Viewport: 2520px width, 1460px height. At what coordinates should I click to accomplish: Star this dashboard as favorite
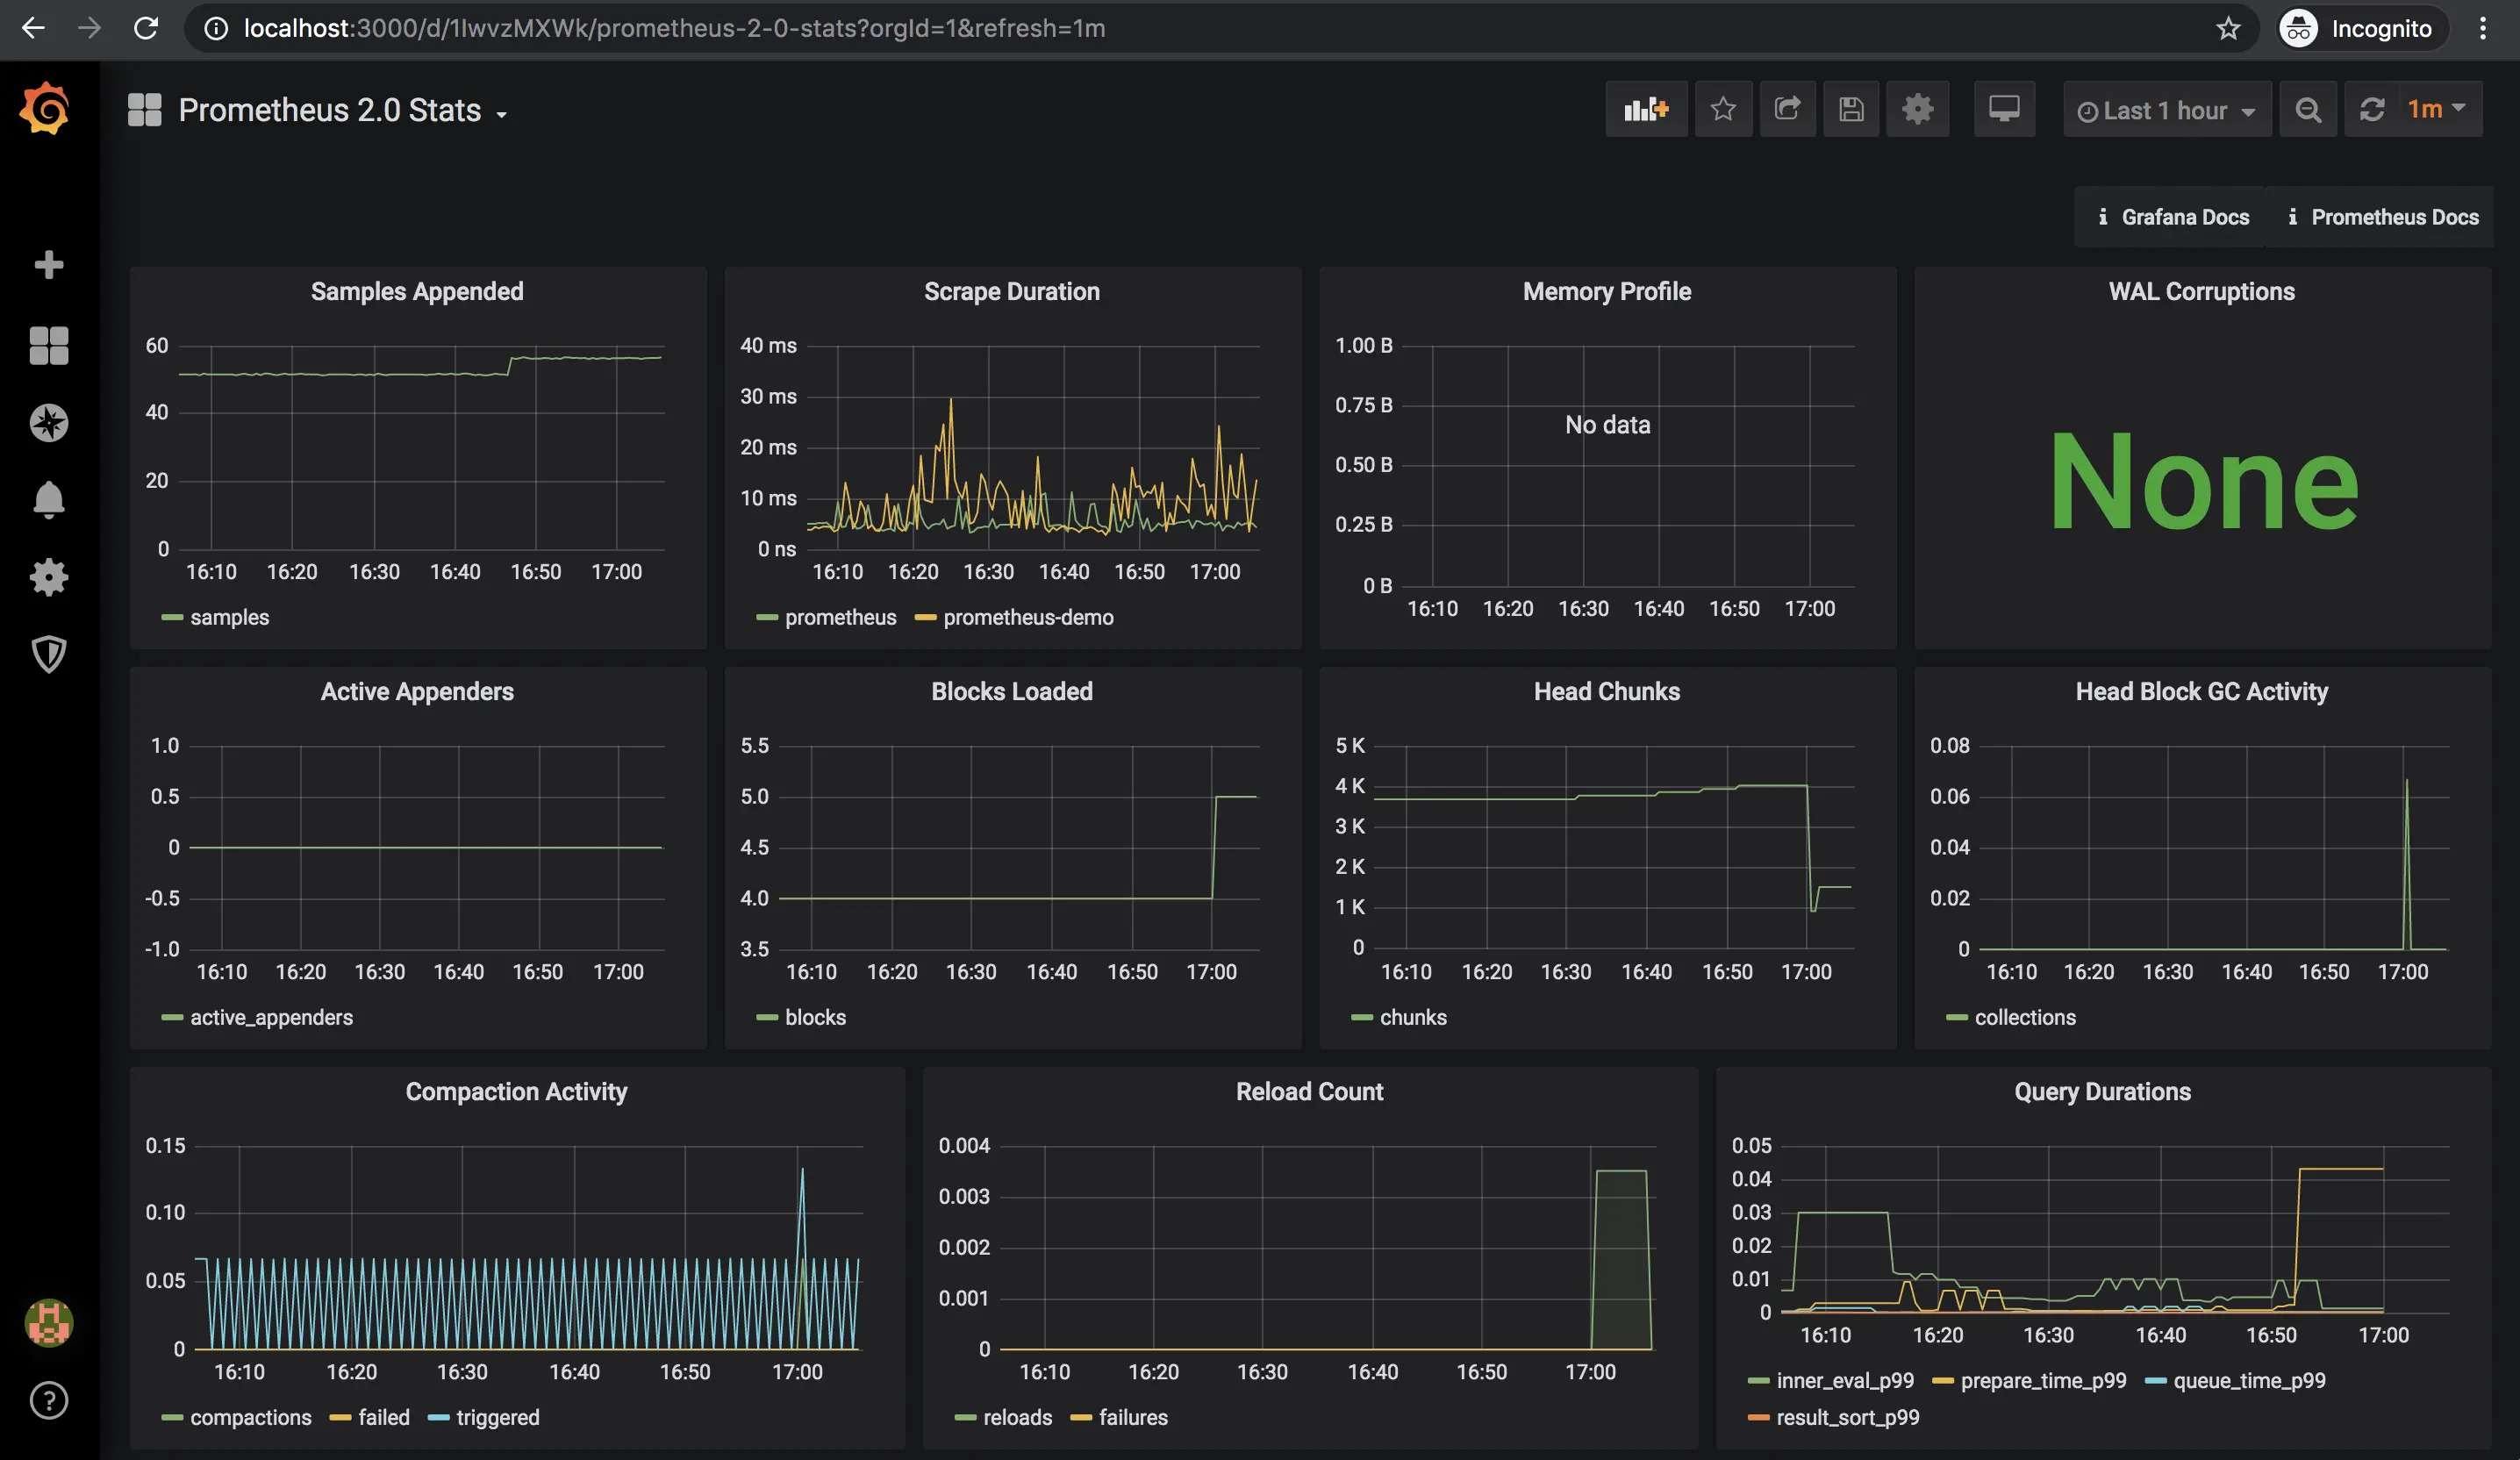click(1723, 109)
